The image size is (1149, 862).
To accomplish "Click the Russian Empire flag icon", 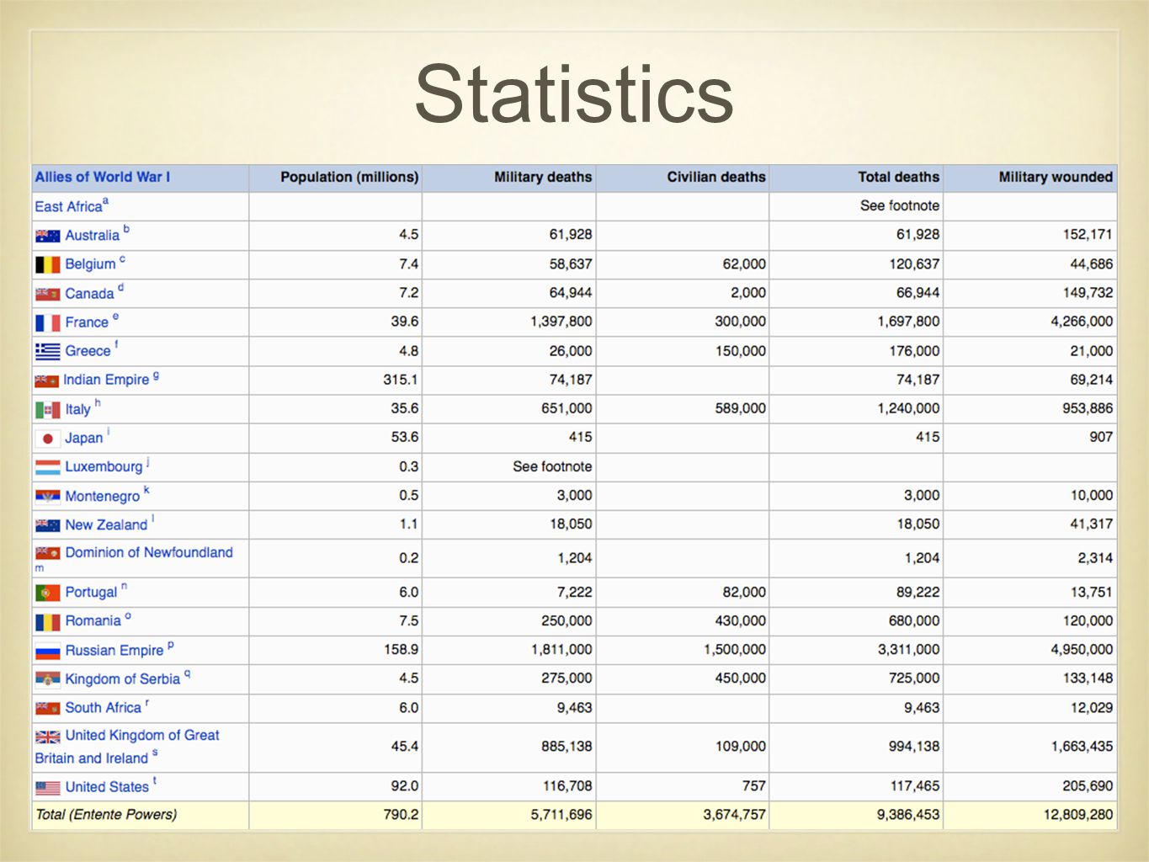I will (47, 652).
